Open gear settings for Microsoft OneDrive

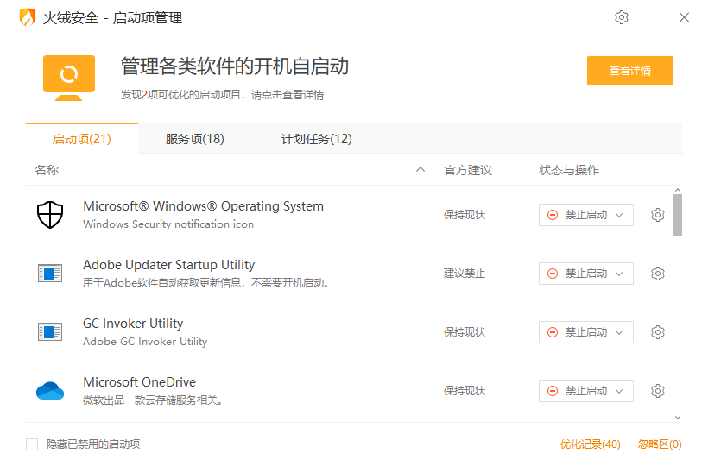(x=657, y=391)
